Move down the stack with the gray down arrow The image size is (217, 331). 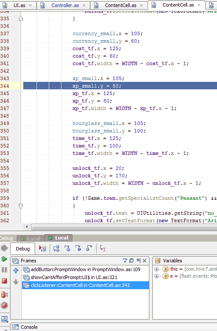(x=16, y=282)
